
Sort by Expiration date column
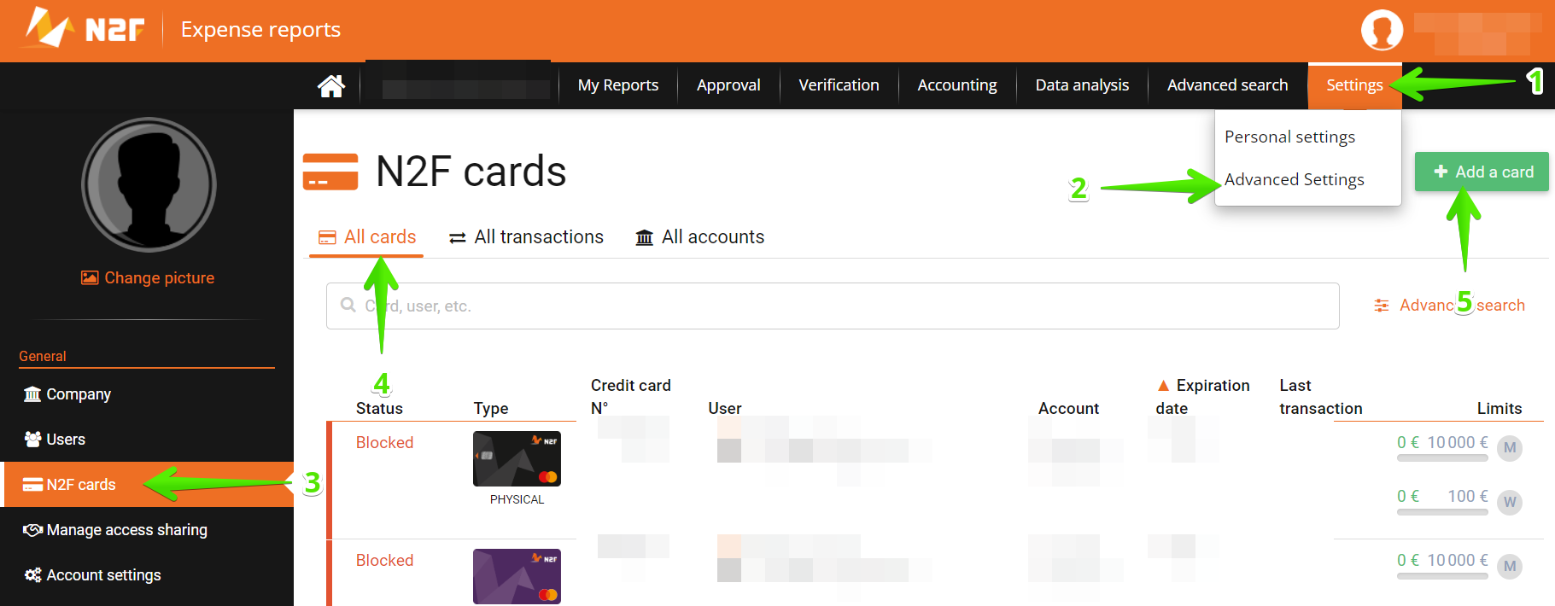tap(1202, 396)
